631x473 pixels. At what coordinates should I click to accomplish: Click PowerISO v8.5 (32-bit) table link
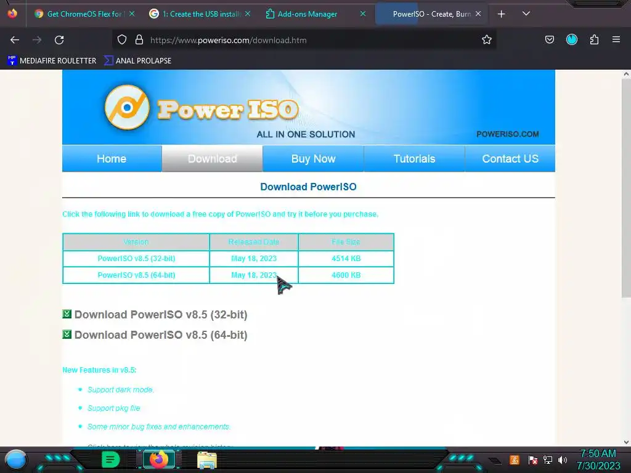coord(136,259)
